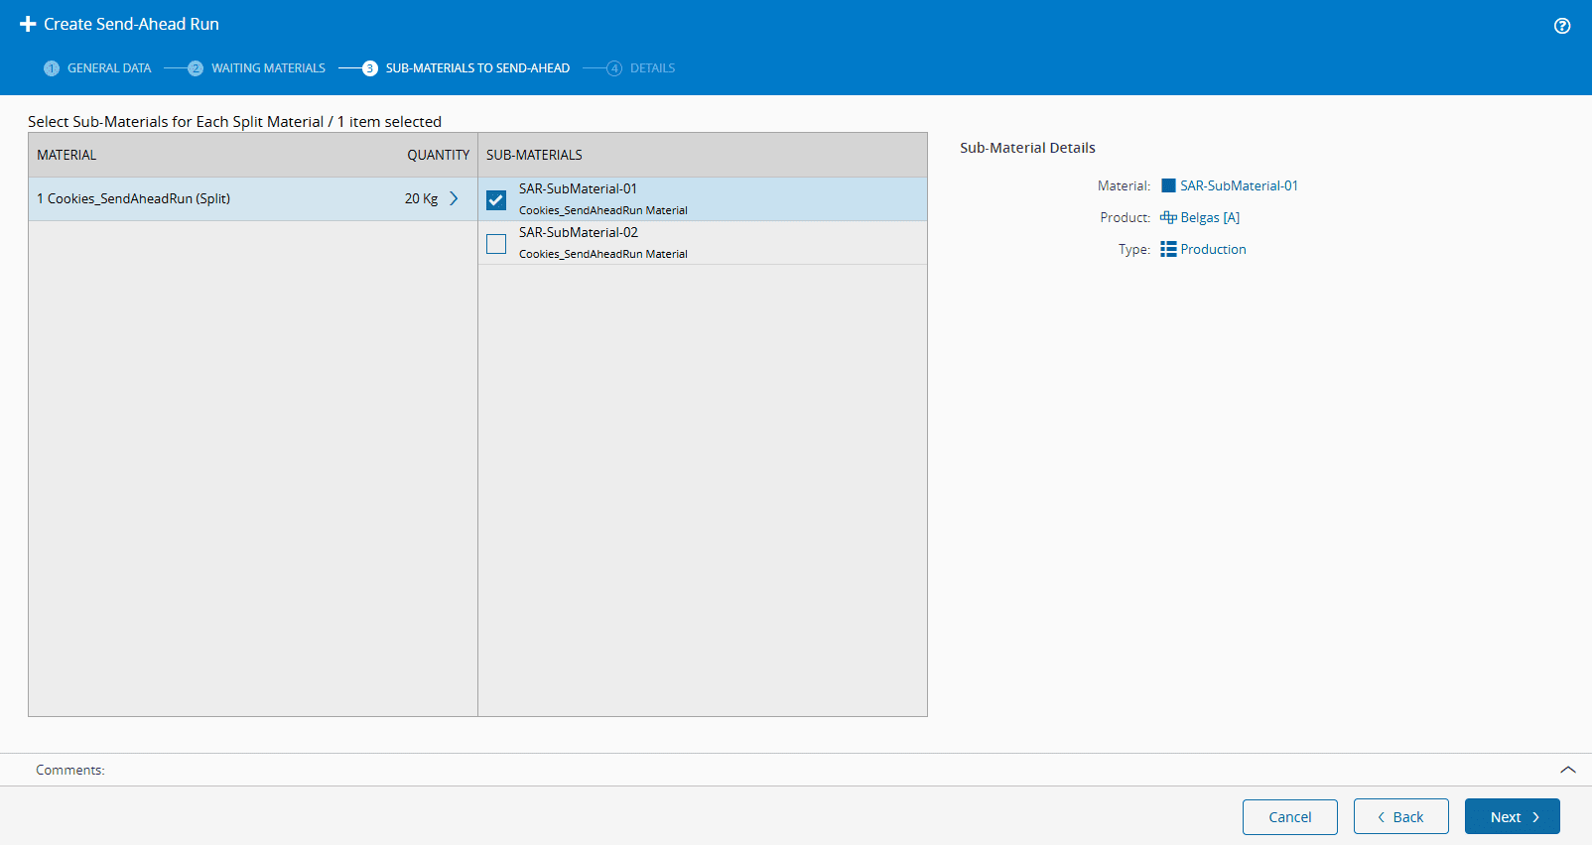Click step 1 circle for General Data
The image size is (1592, 845).
tap(52, 68)
